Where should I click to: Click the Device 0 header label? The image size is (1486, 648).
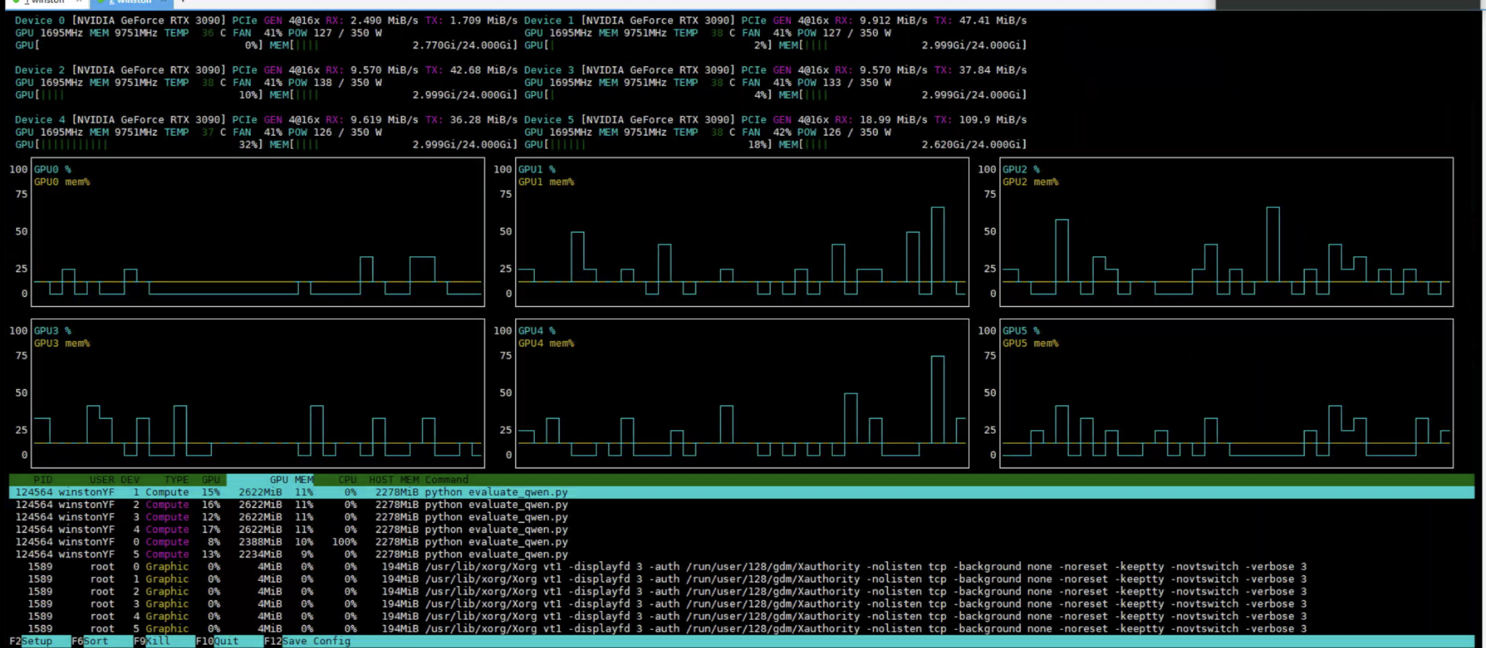pyautogui.click(x=40, y=20)
